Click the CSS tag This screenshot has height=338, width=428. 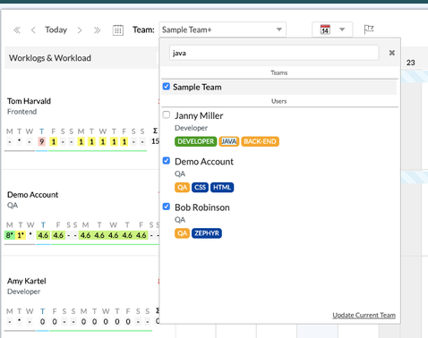(200, 187)
